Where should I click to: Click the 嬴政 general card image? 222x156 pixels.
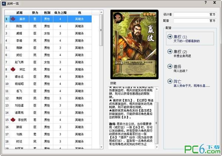[x=134, y=44]
